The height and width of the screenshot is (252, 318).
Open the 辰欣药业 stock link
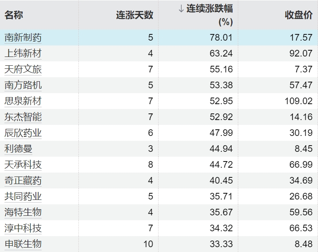tap(23, 133)
